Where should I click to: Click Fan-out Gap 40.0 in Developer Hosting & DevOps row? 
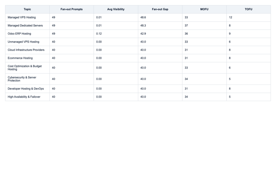pos(143,89)
